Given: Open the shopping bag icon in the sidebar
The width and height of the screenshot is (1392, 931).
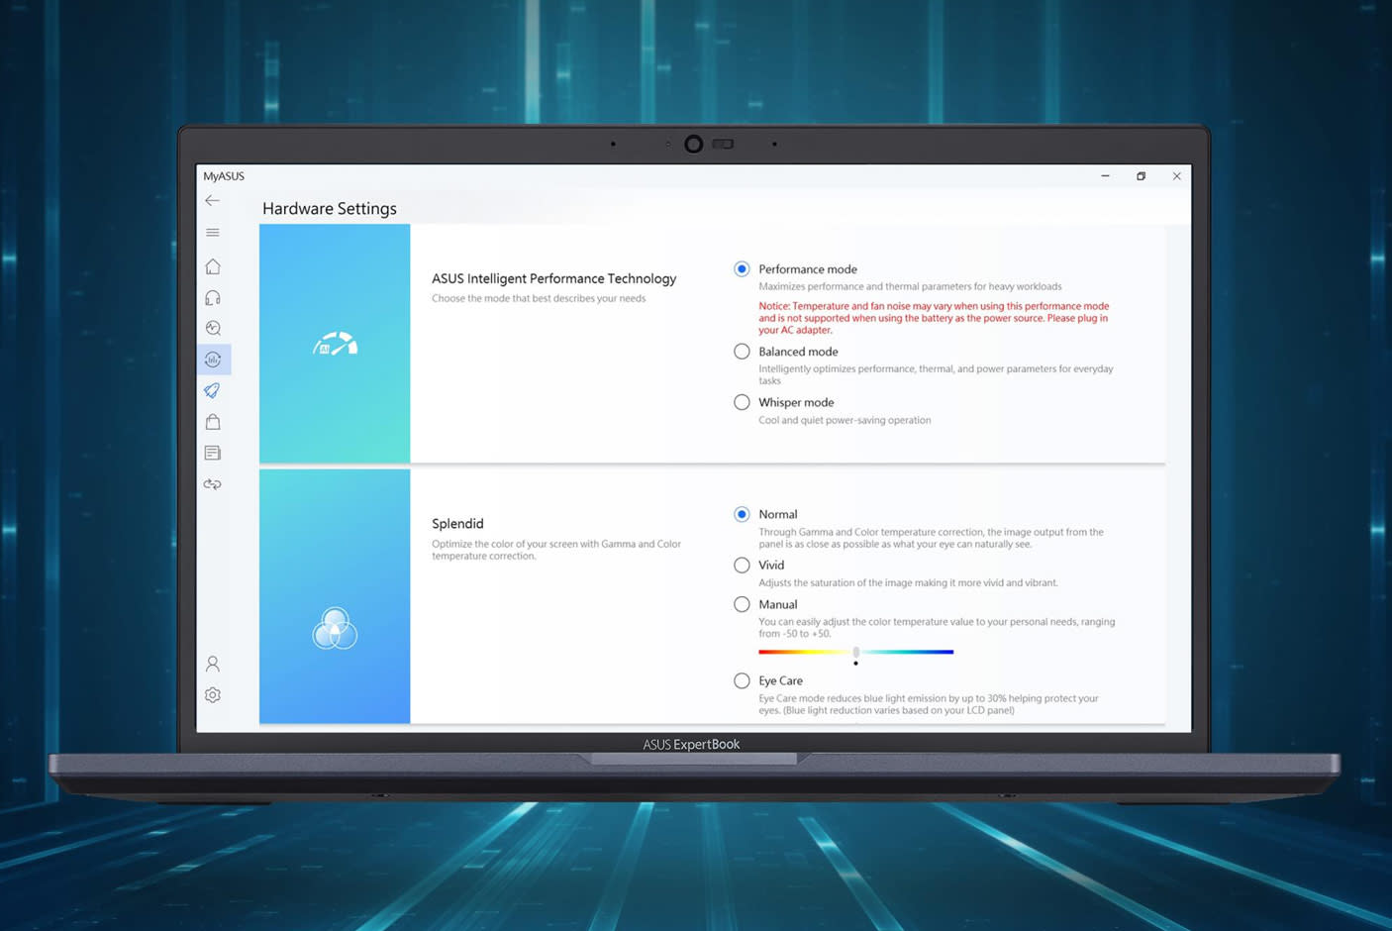Looking at the screenshot, I should [x=212, y=422].
